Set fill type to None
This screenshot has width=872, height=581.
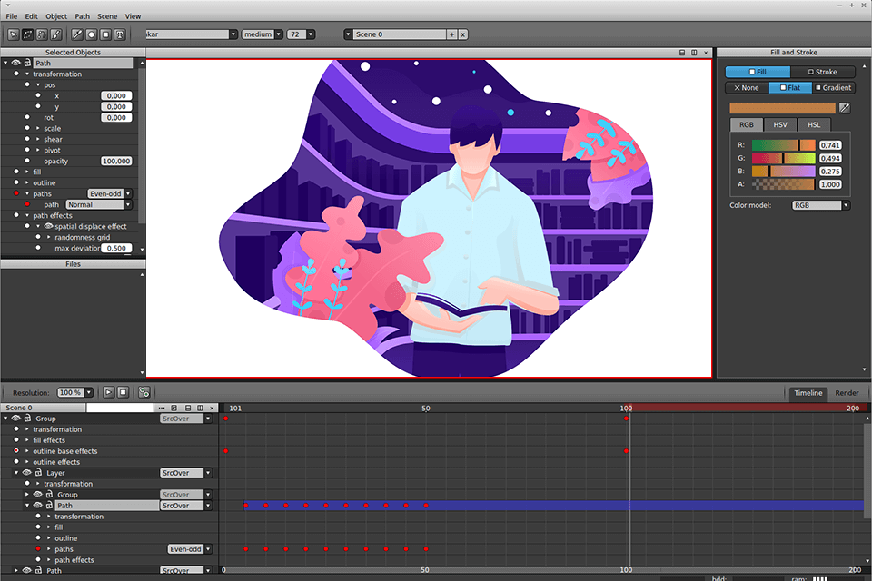pos(747,88)
